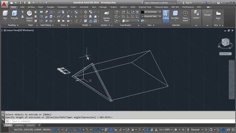Click the Type a command input field
The width and height of the screenshot is (236, 133).
point(121,121)
